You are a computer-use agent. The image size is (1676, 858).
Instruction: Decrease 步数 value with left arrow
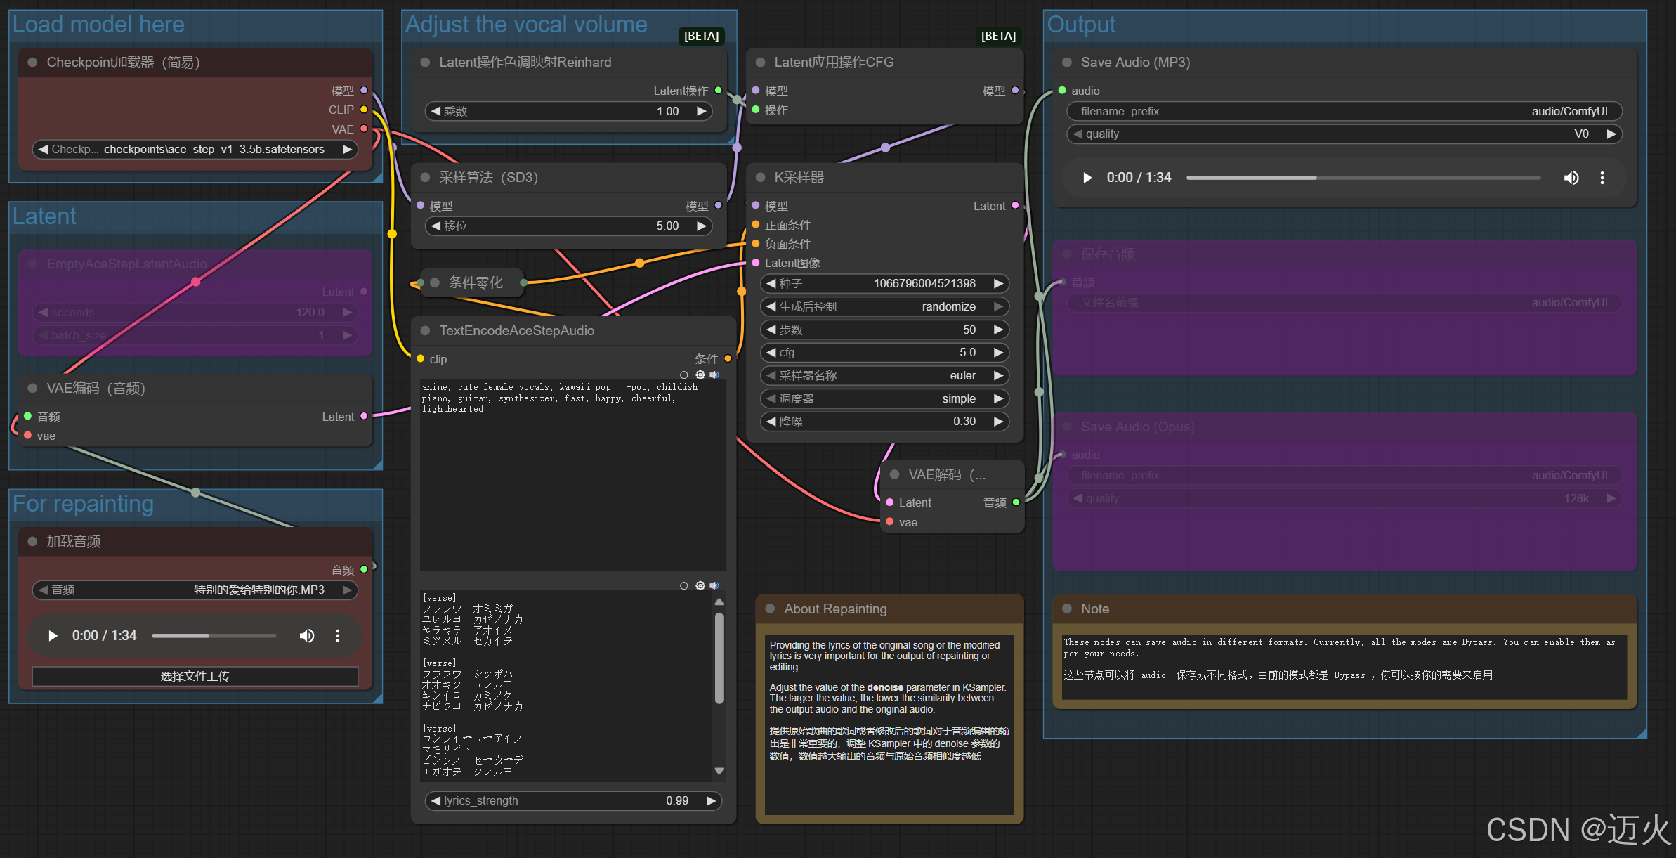771,330
